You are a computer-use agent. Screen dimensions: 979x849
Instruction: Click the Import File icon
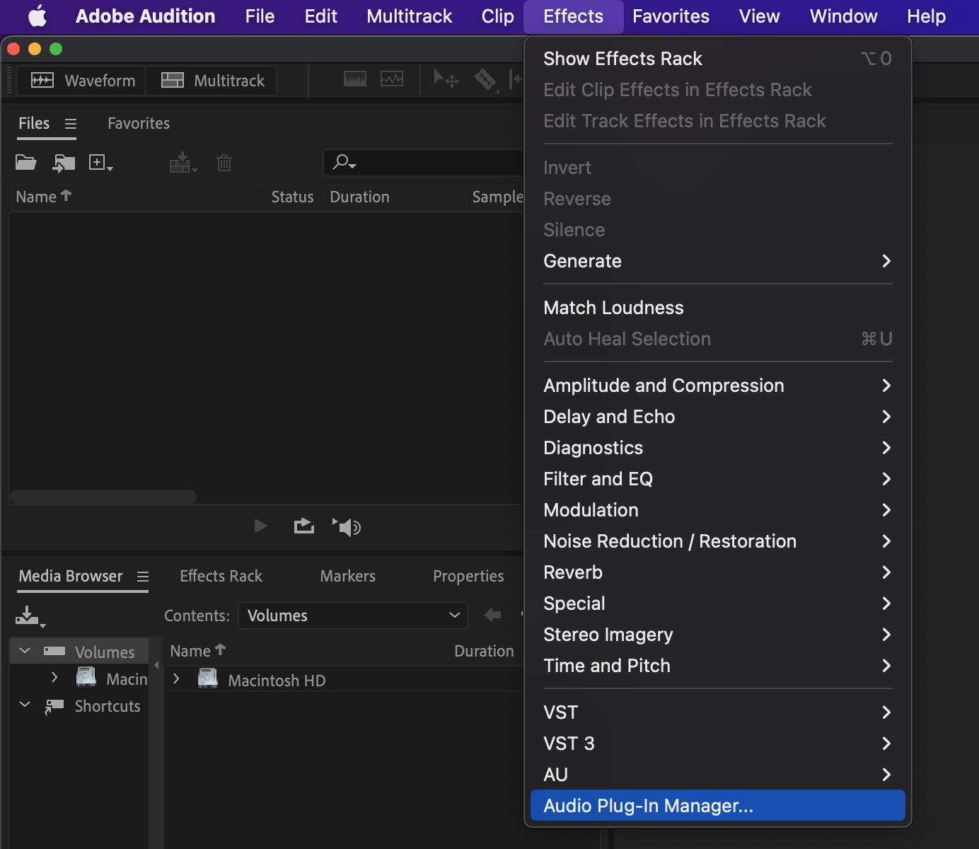pyautogui.click(x=64, y=163)
